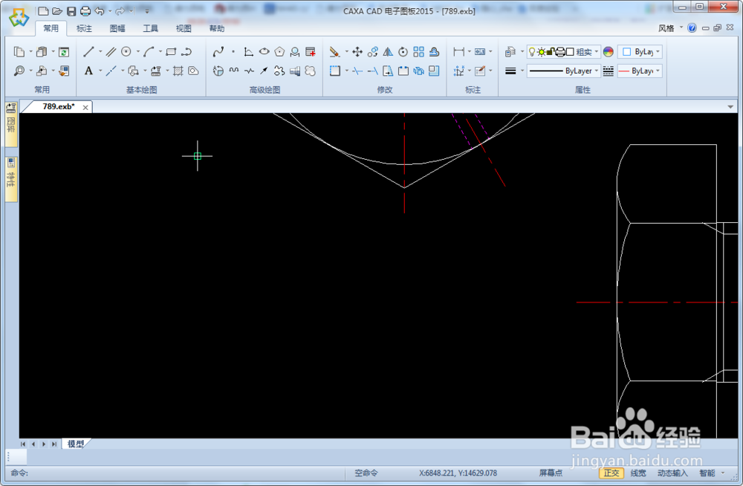This screenshot has height=486, width=743.
Task: Open the 常用 ribbon tab
Action: [51, 28]
